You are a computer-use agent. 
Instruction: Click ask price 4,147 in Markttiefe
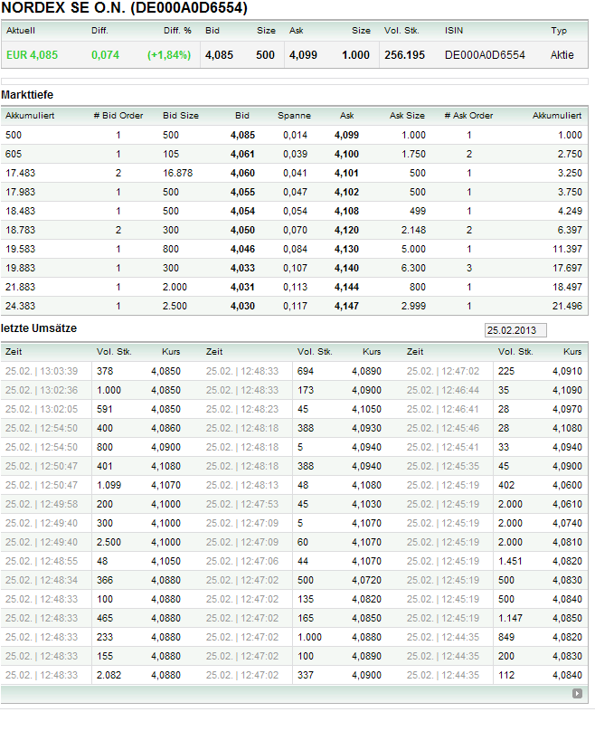point(346,306)
